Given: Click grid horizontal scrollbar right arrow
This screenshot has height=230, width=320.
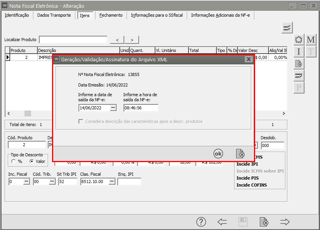Looking at the screenshot, I should coord(283,113).
